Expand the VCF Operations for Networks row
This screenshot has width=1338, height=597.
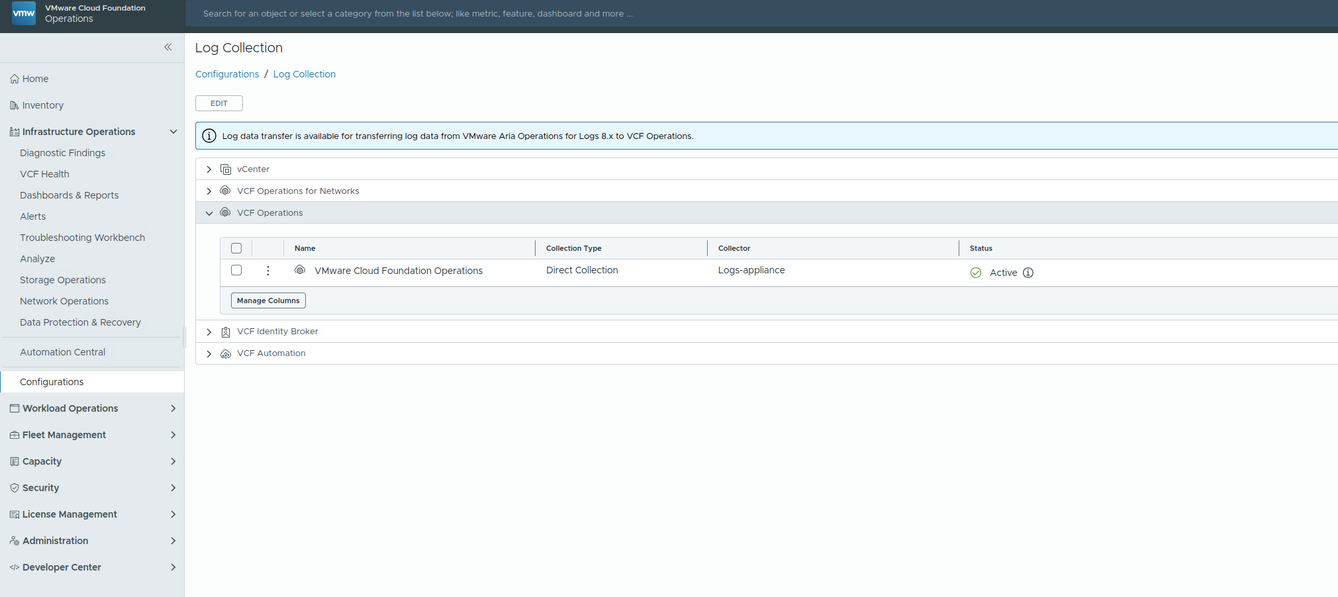[209, 191]
